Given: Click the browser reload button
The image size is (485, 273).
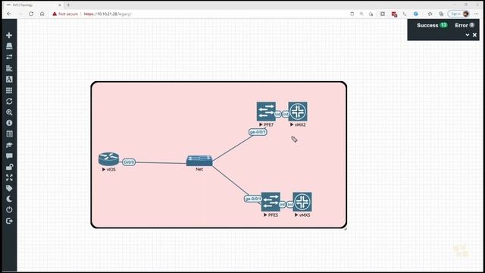Looking at the screenshot, I should pyautogui.click(x=31, y=14).
